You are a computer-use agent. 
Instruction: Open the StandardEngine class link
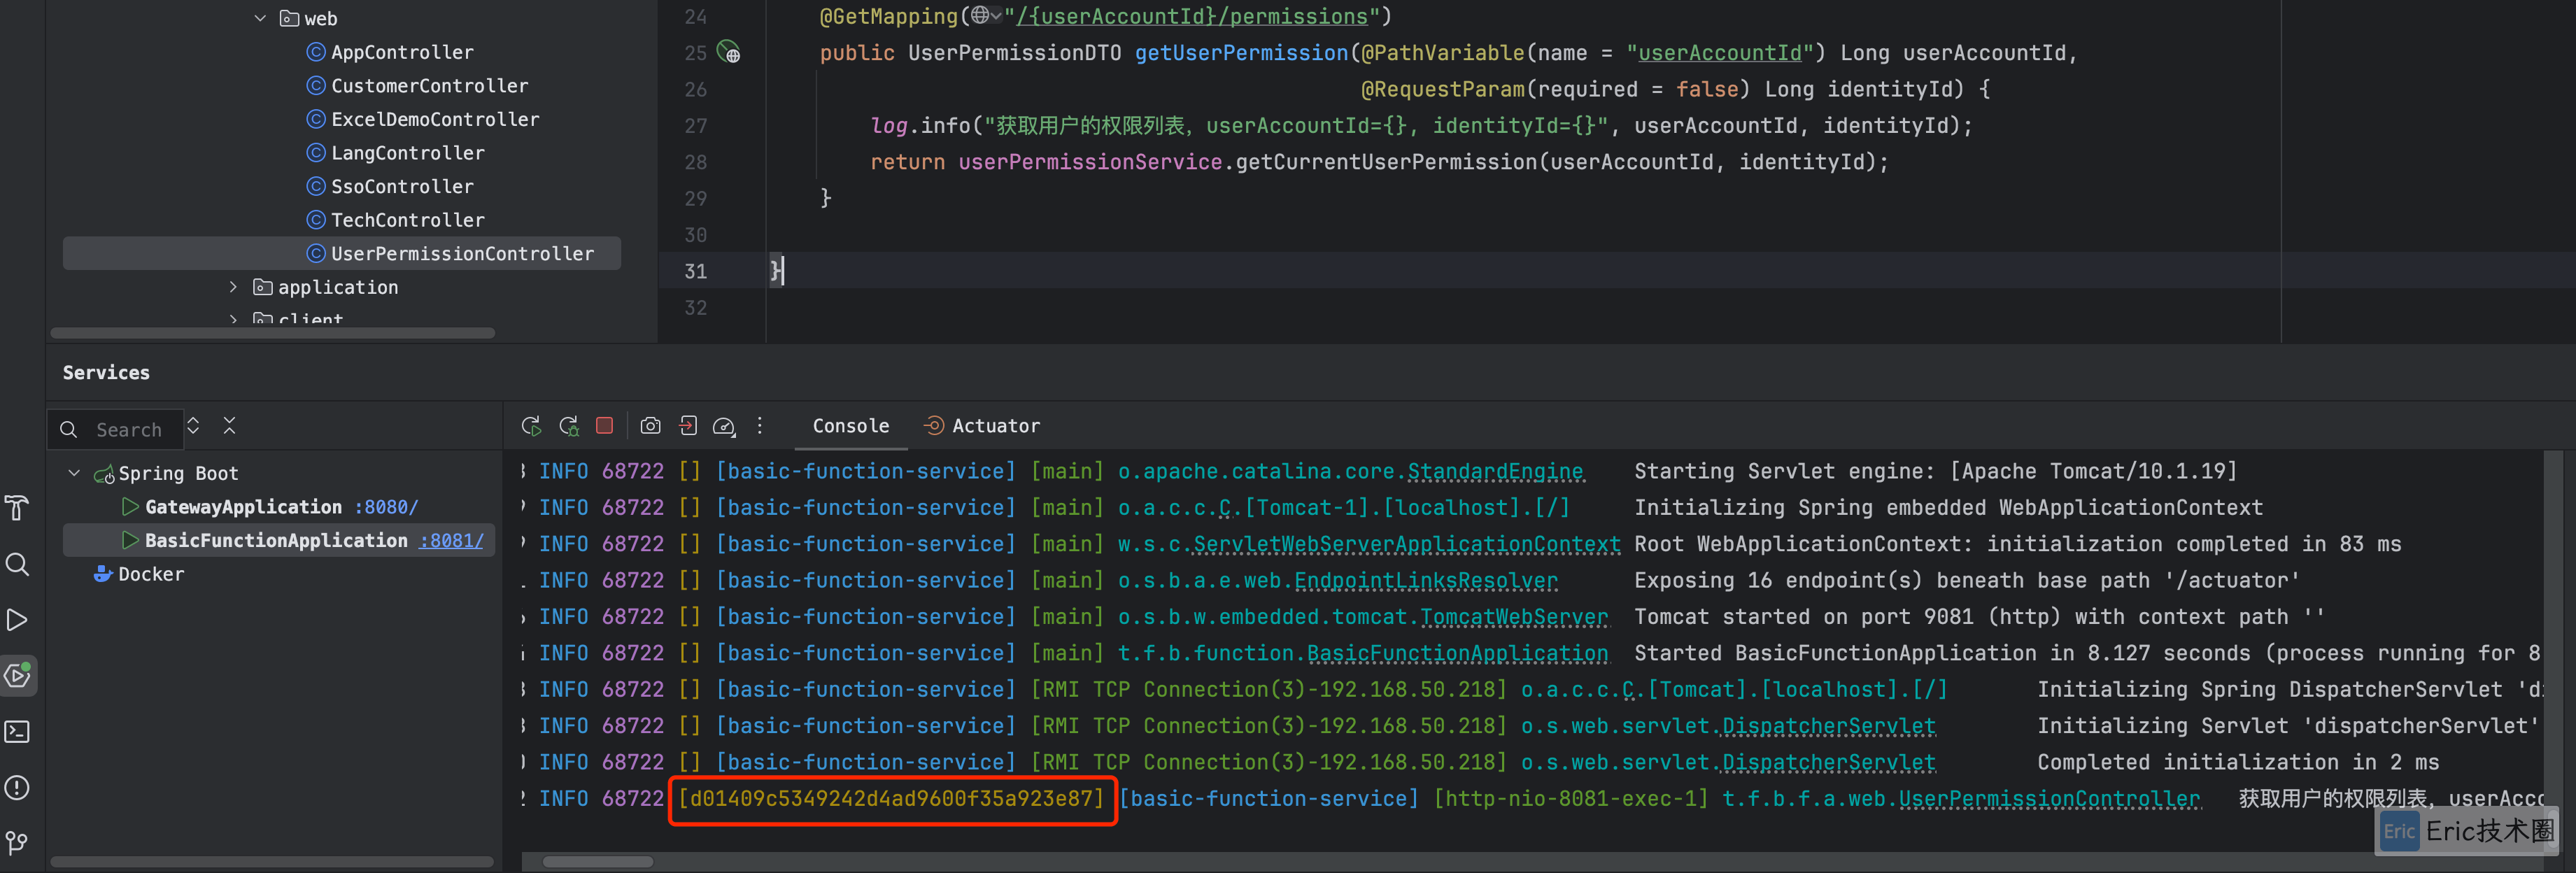click(1495, 472)
